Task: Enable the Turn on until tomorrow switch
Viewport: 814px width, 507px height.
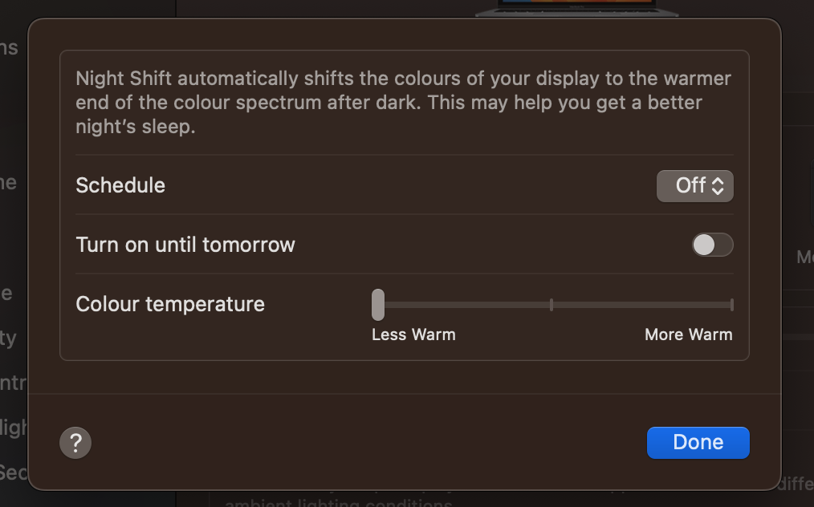Action: 712,245
